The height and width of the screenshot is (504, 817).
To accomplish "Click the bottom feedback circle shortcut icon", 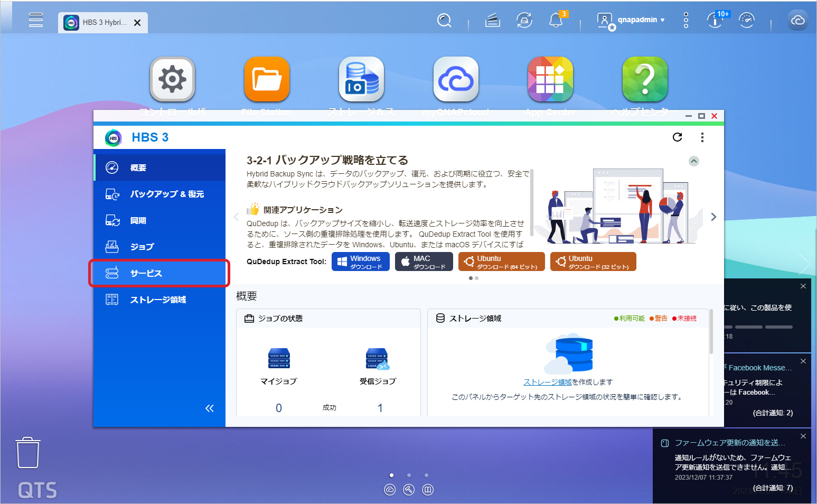I will tap(428, 490).
